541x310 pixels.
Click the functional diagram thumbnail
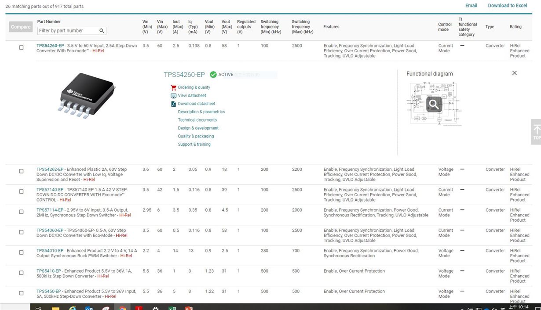click(434, 104)
